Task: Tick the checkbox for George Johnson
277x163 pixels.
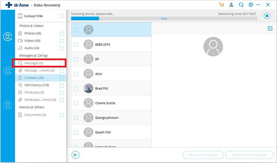Action: (76, 118)
